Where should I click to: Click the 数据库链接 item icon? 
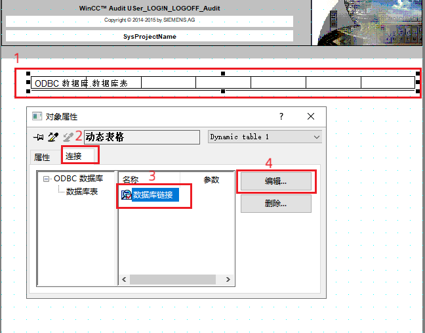[x=127, y=195]
